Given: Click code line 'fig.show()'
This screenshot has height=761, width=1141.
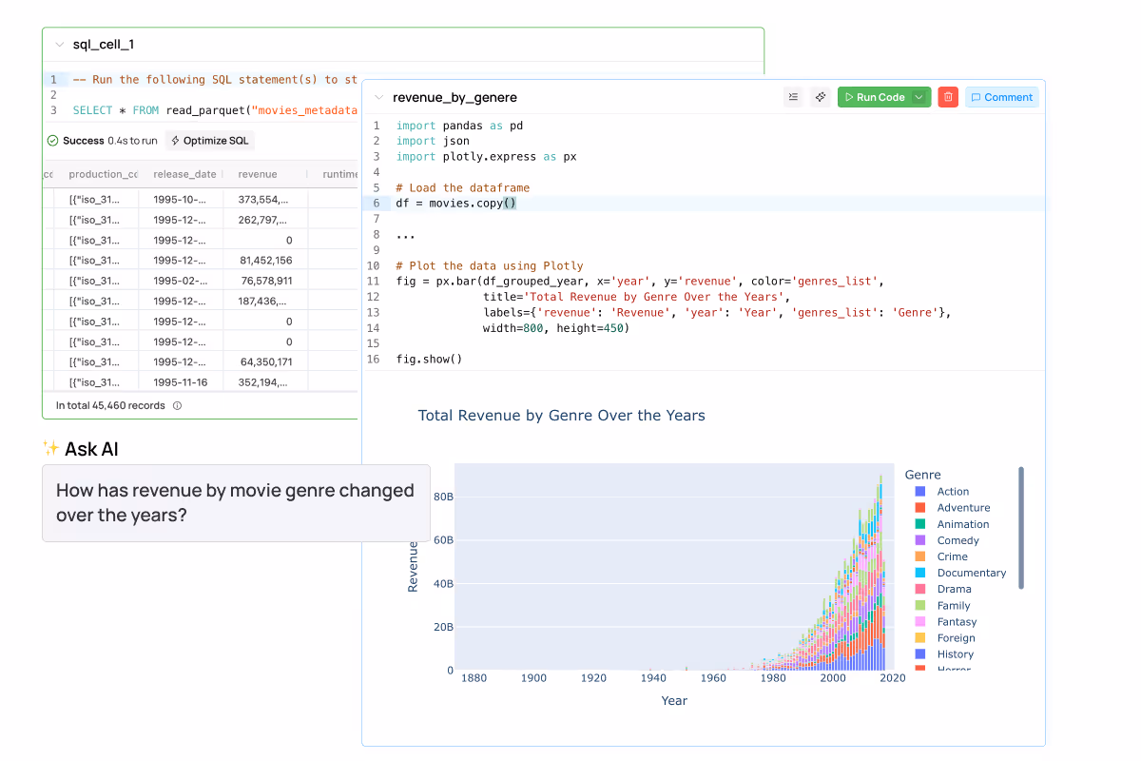Looking at the screenshot, I should [x=429, y=359].
